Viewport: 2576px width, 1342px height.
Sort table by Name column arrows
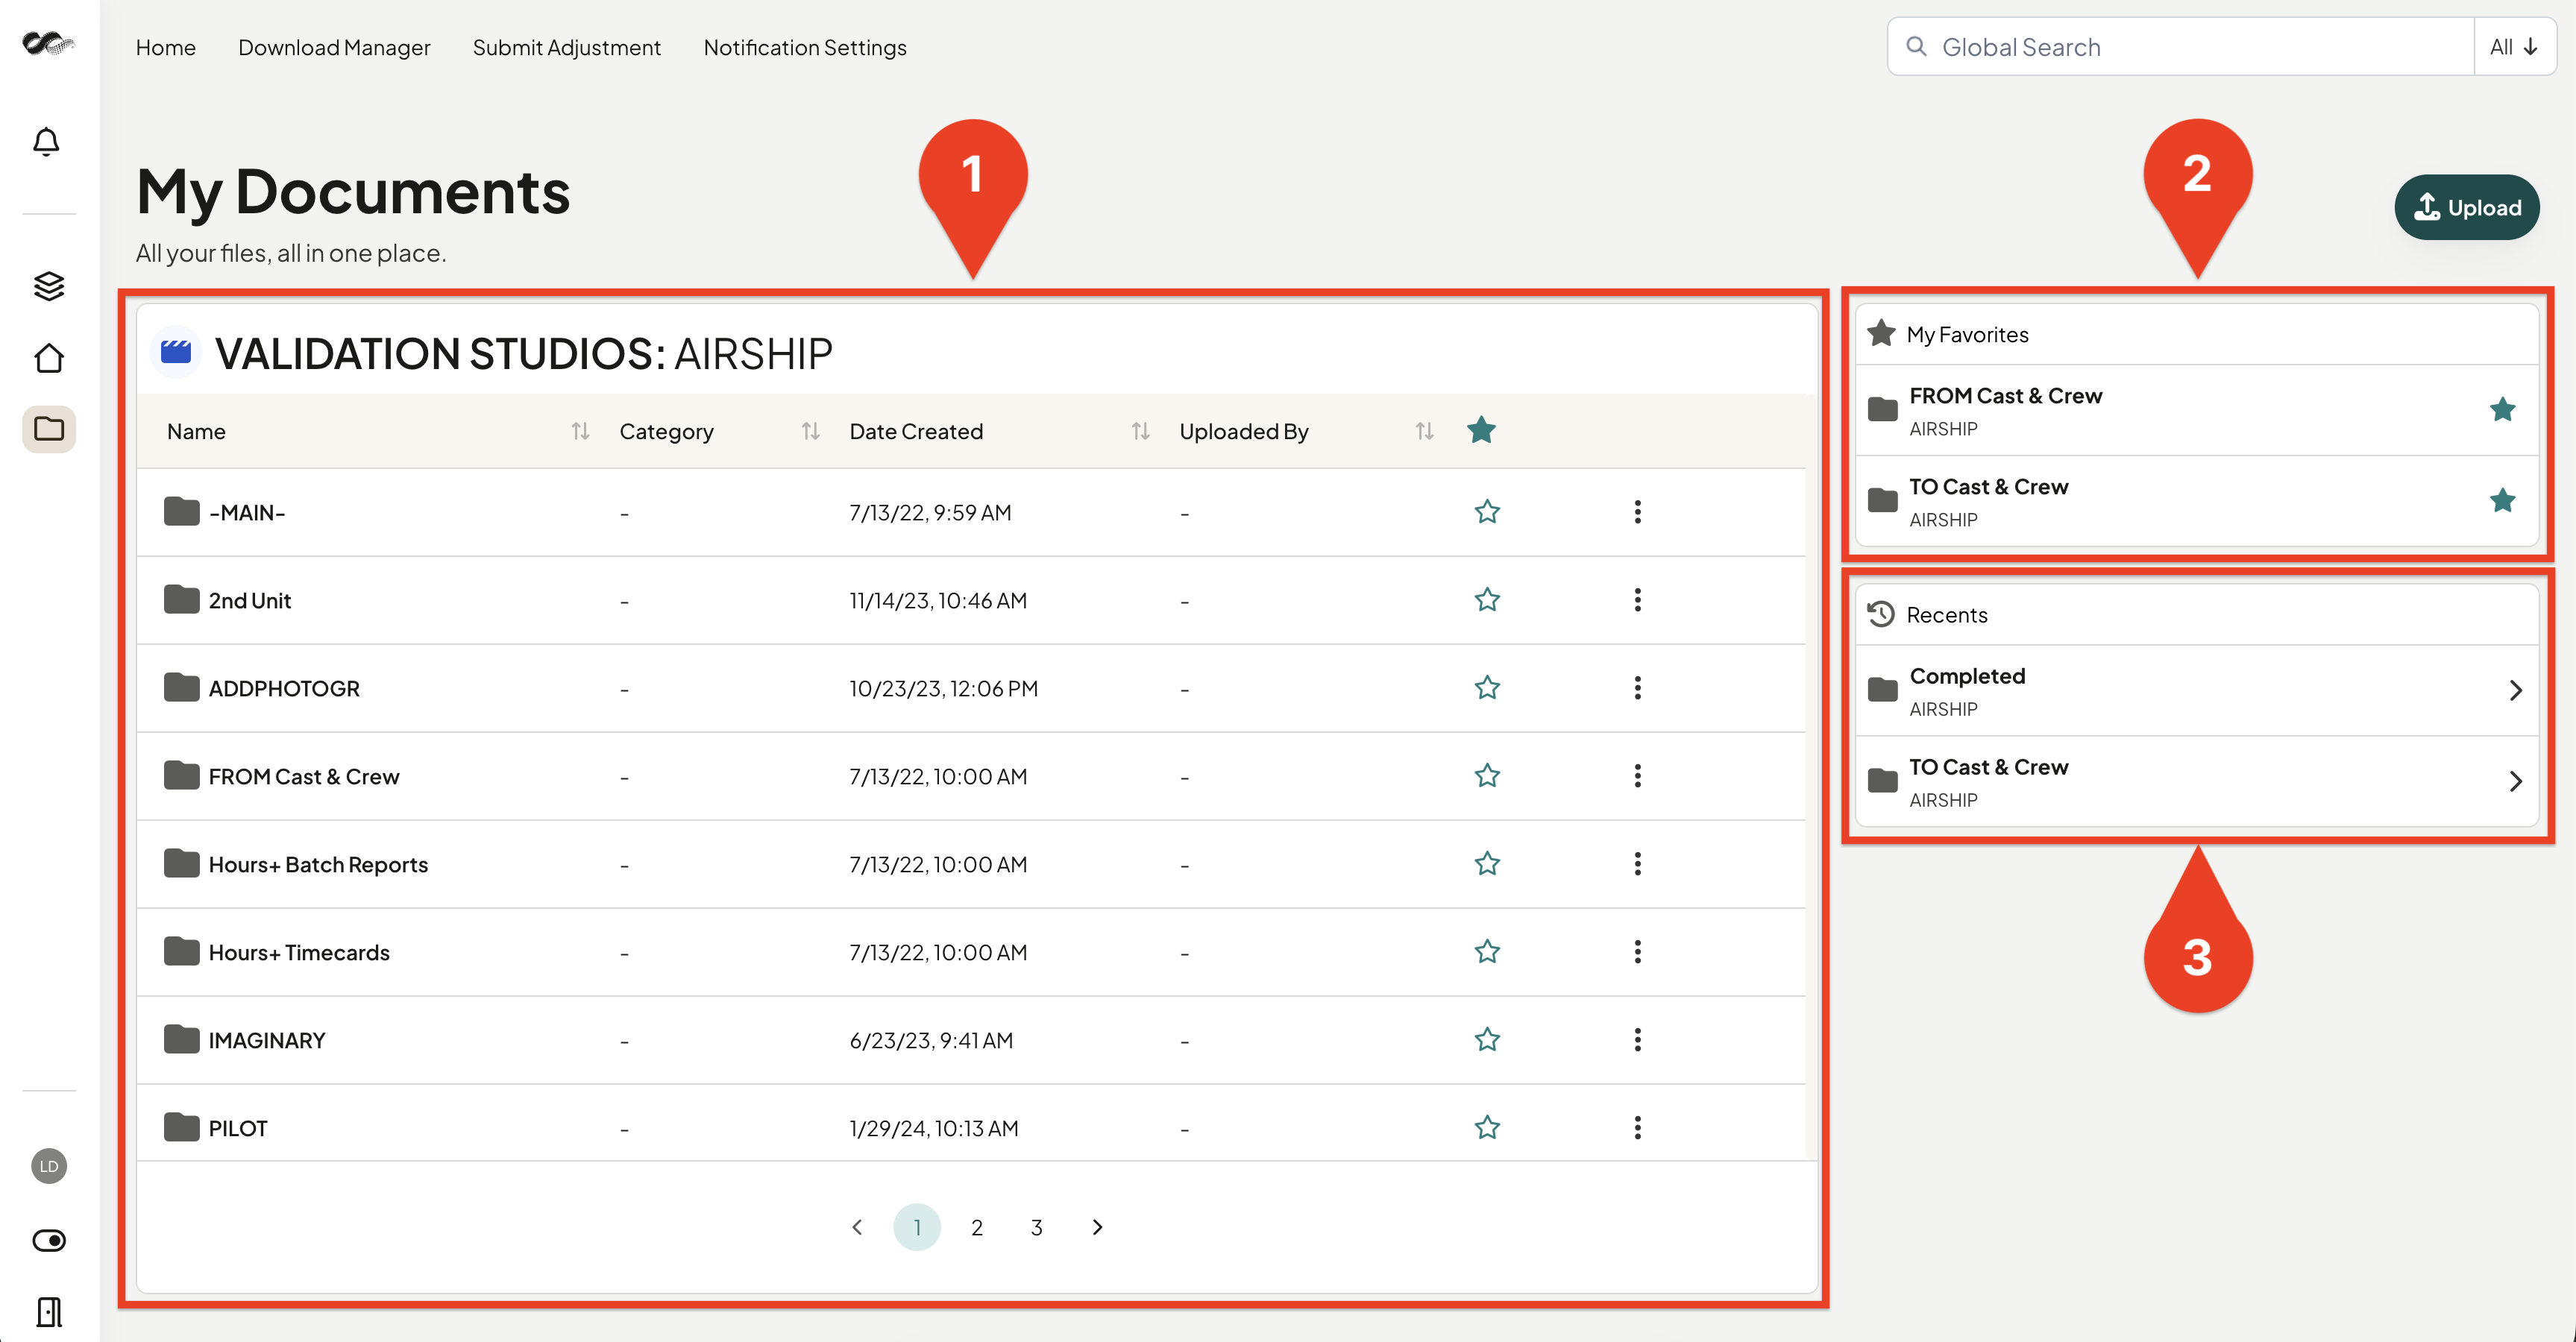coord(580,431)
